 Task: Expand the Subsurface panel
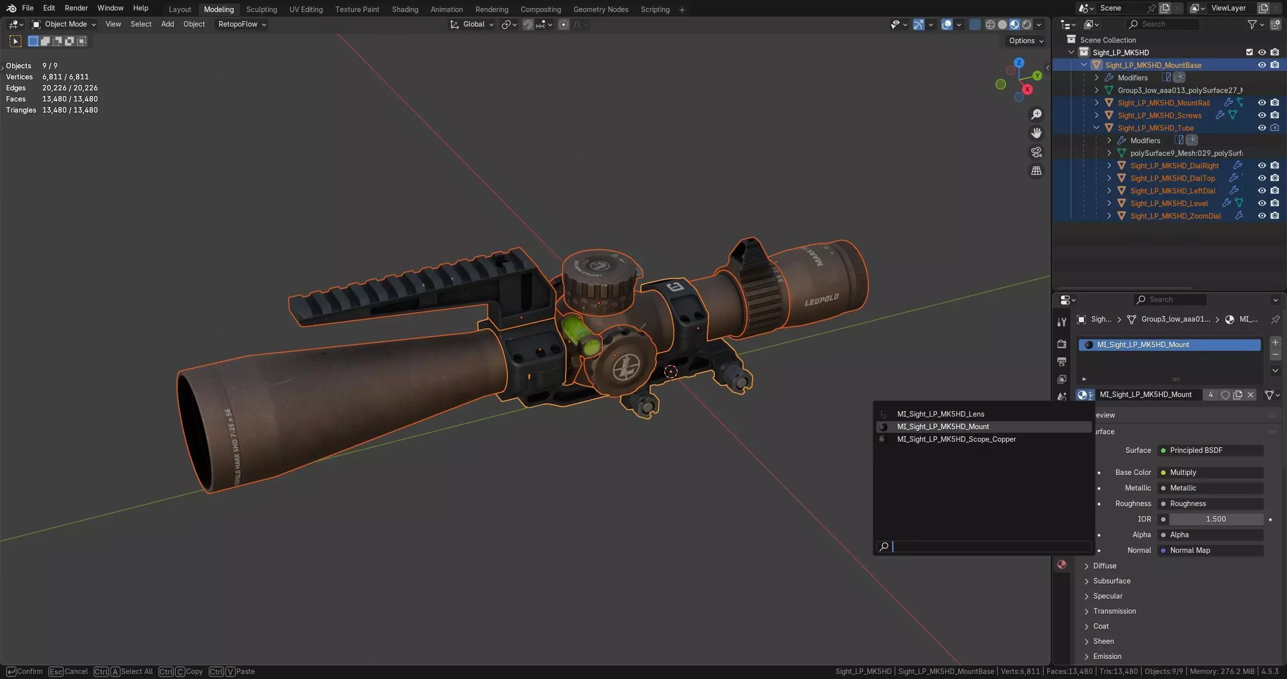(x=1111, y=581)
